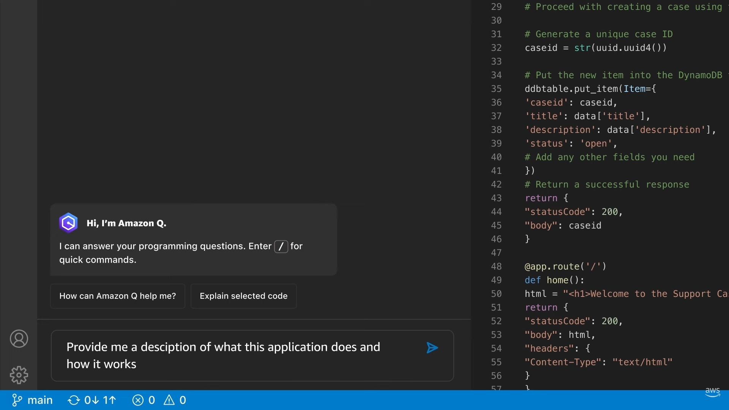Click line number 32 in the gutter

496,48
